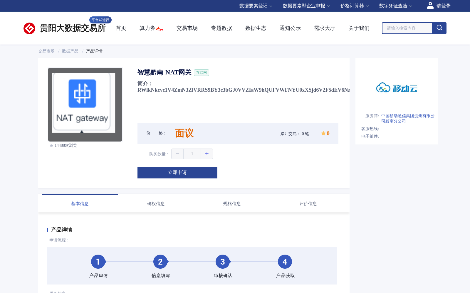Open the 算力券 menu item

point(147,28)
